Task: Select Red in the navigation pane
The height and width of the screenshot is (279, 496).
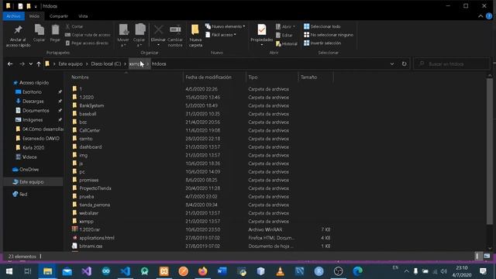Action: tap(23, 195)
